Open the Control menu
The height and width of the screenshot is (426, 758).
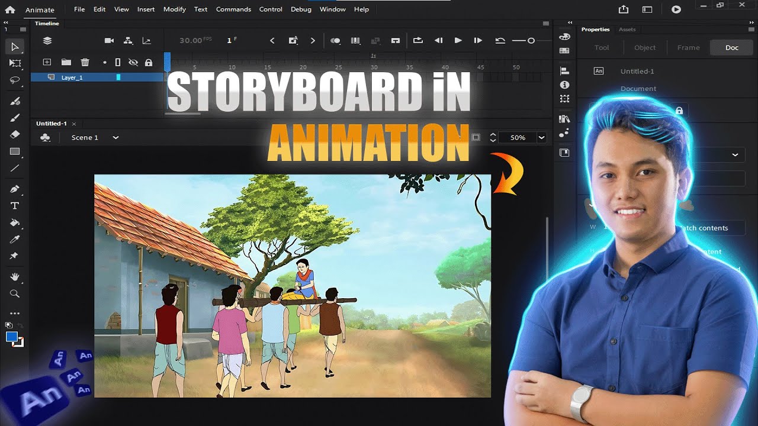(271, 9)
